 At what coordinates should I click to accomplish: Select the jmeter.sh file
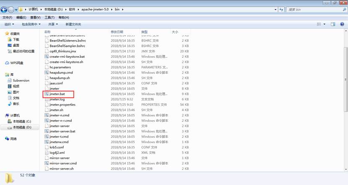tap(56, 110)
